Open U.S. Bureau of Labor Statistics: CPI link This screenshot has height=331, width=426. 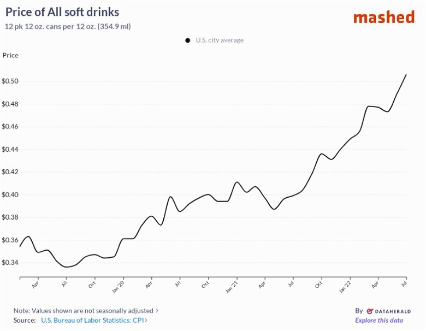tap(92, 321)
